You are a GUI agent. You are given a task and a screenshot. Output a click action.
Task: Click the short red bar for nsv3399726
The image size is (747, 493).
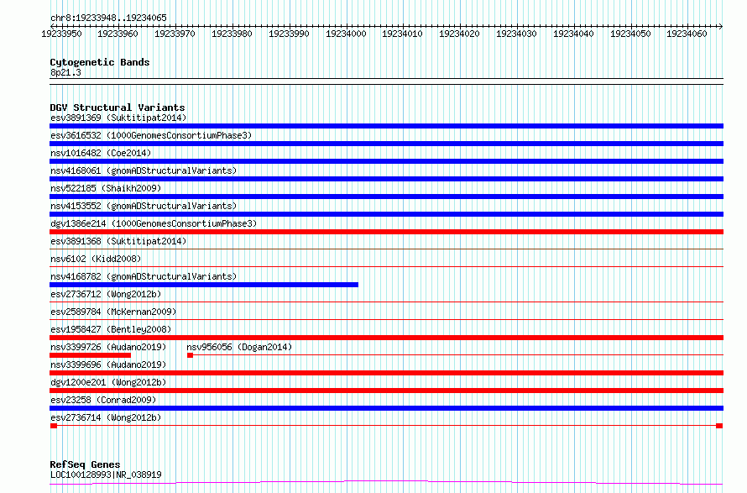point(90,355)
